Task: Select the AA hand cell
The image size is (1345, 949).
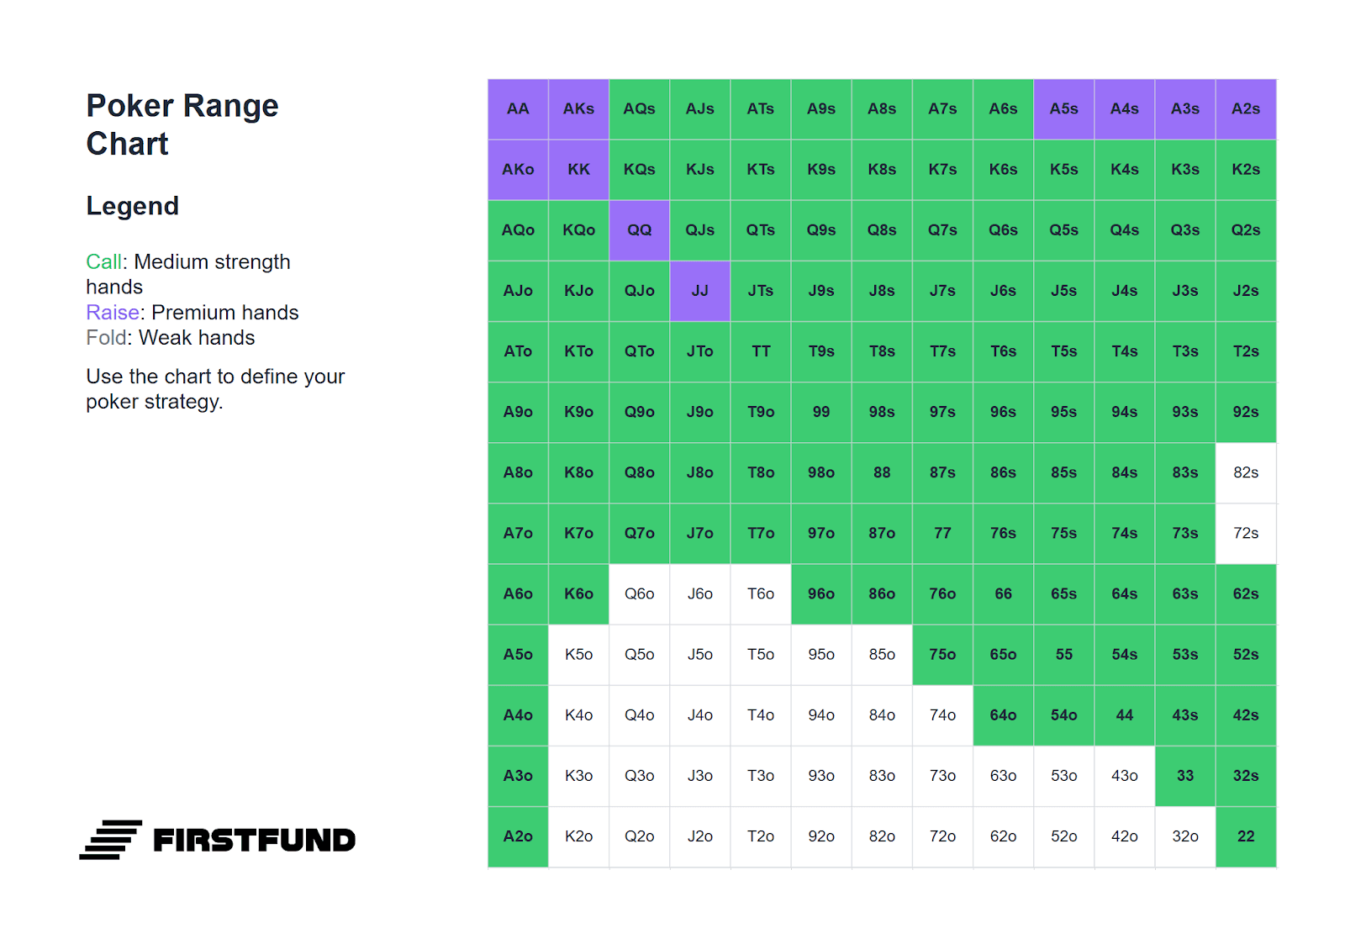Action: point(518,109)
